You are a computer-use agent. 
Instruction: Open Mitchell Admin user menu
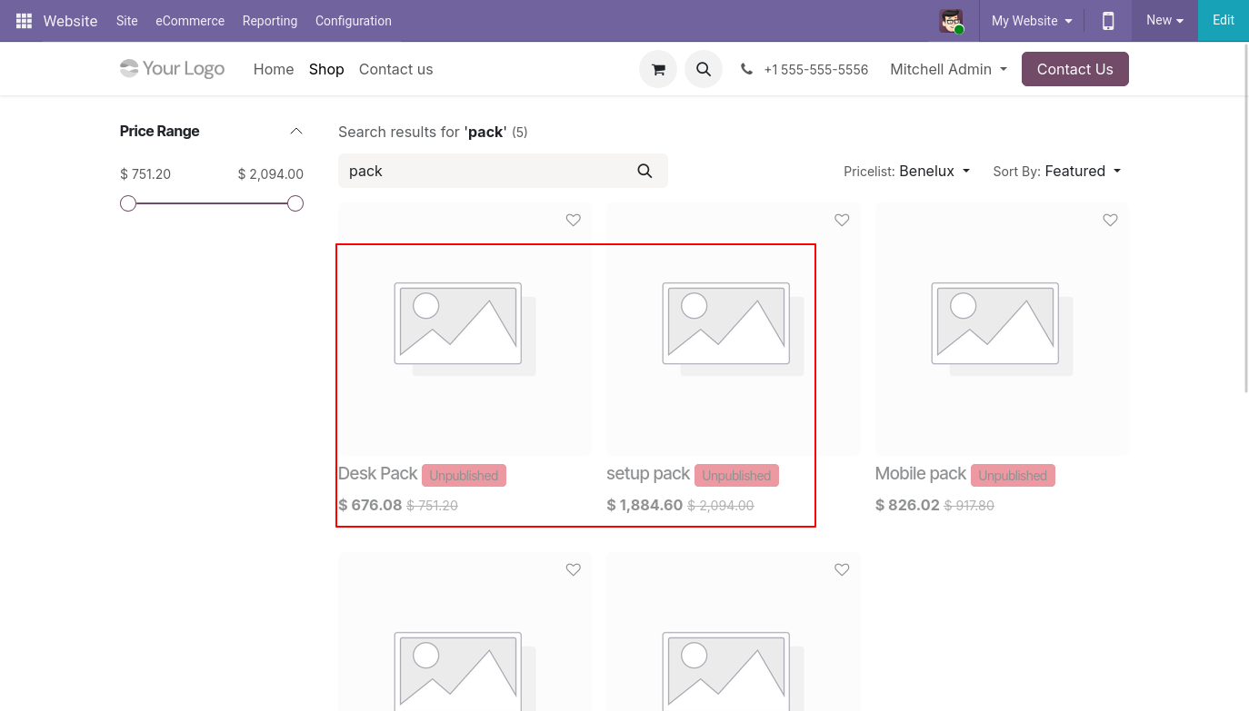tap(948, 69)
